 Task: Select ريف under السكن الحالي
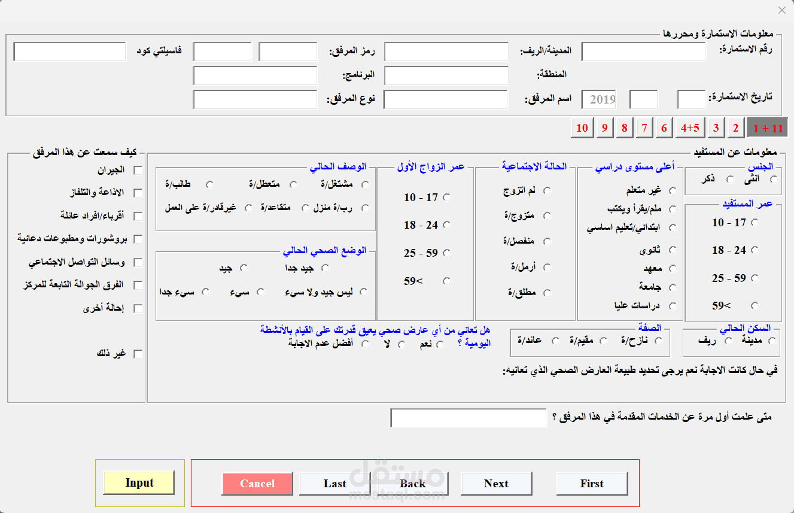pos(728,341)
